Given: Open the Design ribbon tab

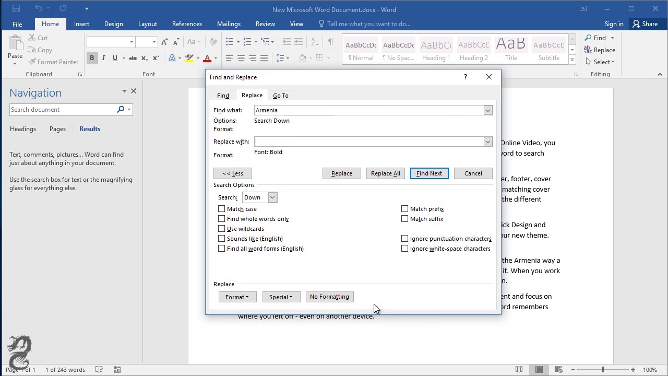Looking at the screenshot, I should [x=113, y=24].
